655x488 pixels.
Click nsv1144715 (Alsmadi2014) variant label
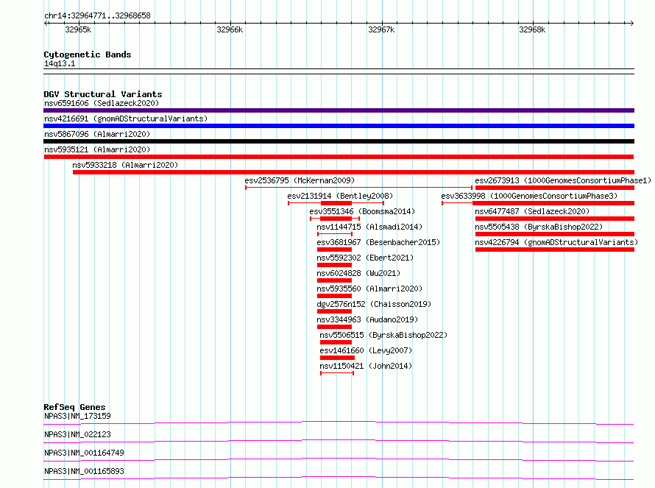click(369, 227)
